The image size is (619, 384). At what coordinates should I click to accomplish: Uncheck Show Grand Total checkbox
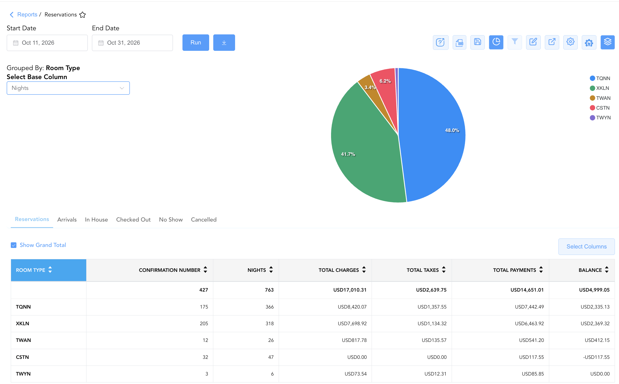point(14,245)
